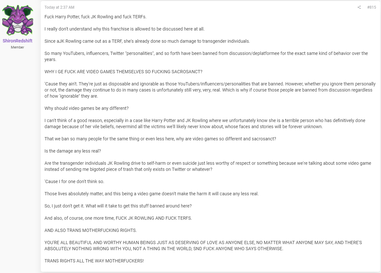Viewport: 381px width, 273px height.
Task: Click the line 'Is the damage any less real?'
Action: [73, 151]
